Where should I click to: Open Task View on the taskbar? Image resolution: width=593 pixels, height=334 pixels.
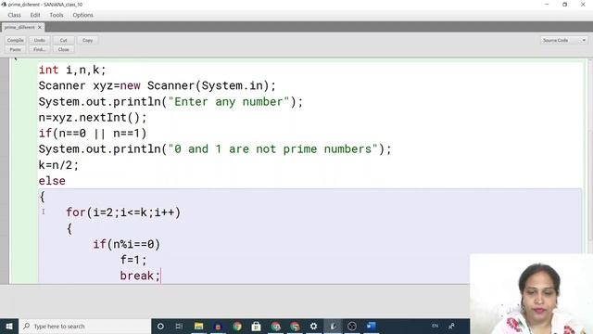pyautogui.click(x=179, y=326)
